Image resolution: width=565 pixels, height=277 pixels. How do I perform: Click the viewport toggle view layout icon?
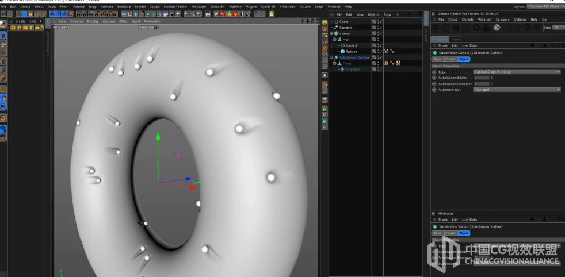tap(318, 21)
